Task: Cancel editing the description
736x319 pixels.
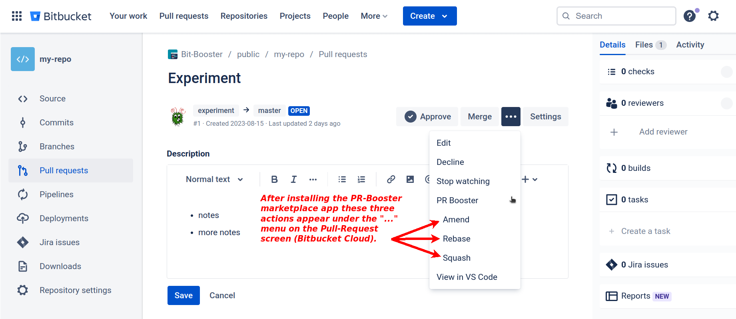Action: 222,295
